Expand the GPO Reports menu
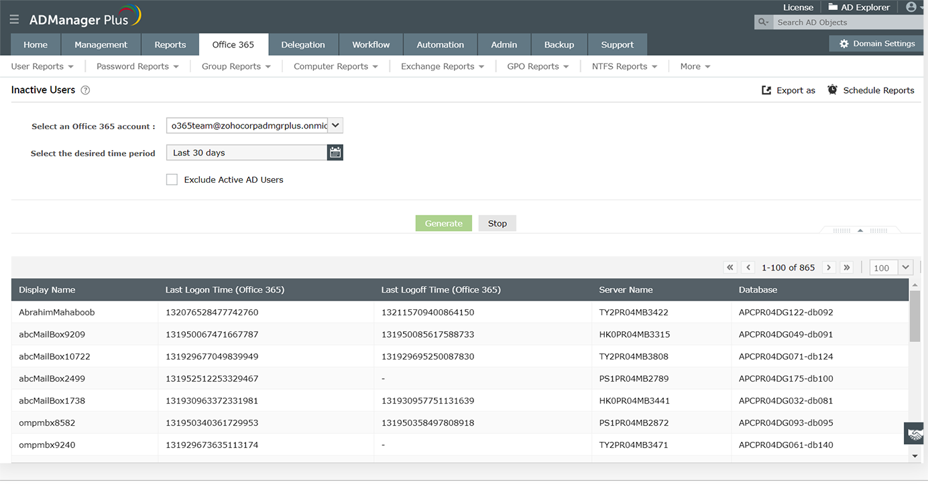Image resolution: width=928 pixels, height=484 pixels. click(538, 66)
